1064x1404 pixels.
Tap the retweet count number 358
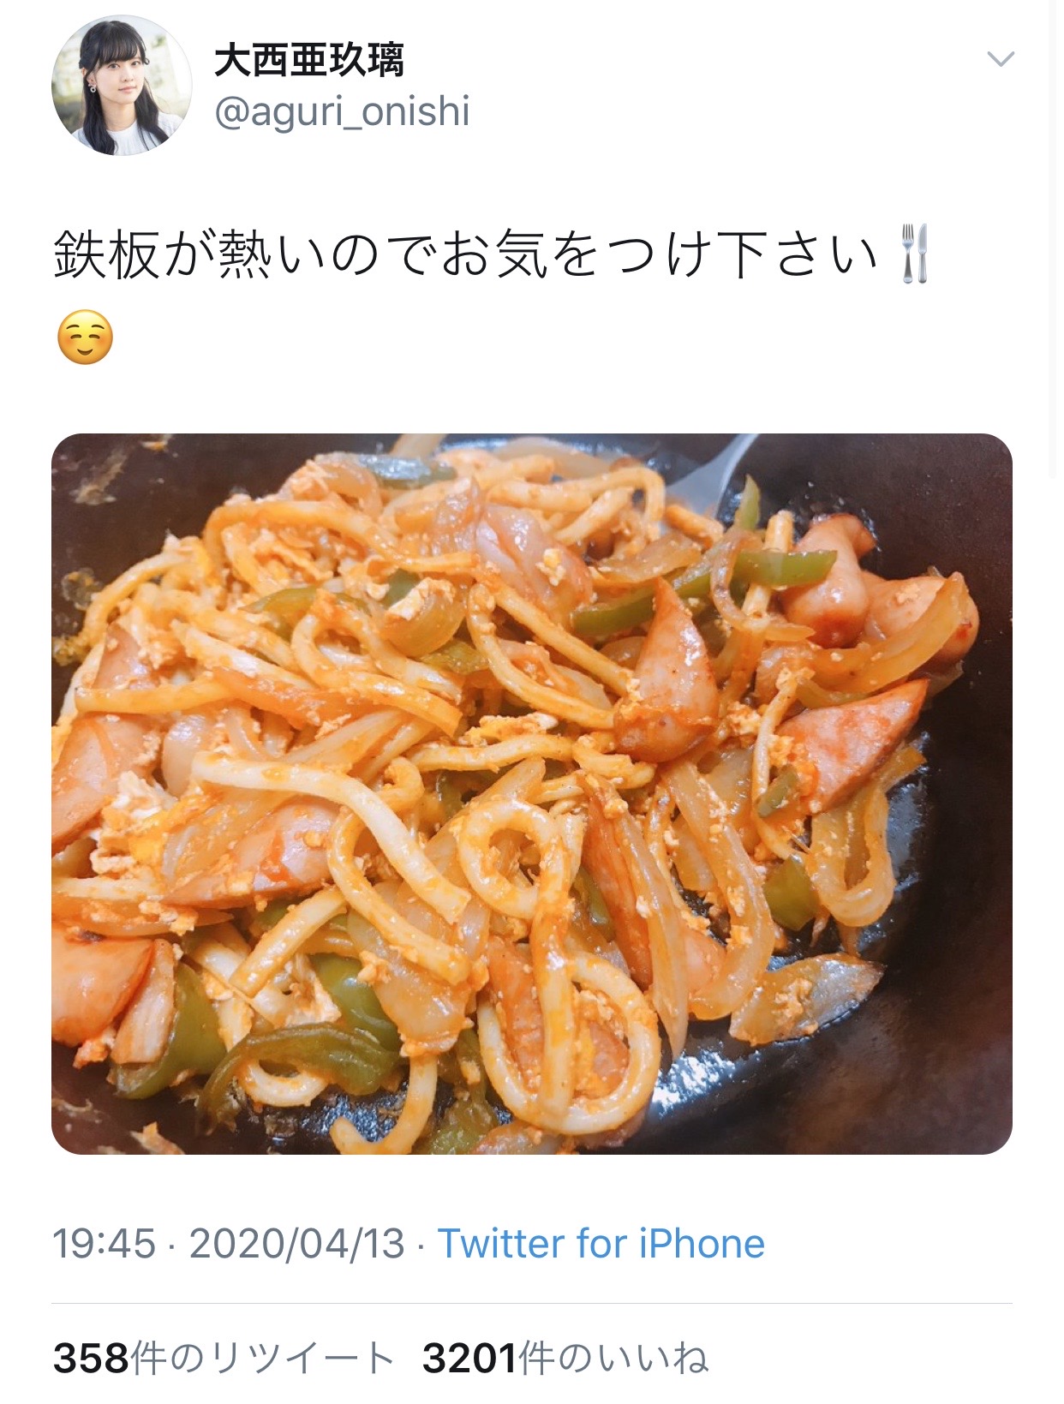pos(92,1358)
